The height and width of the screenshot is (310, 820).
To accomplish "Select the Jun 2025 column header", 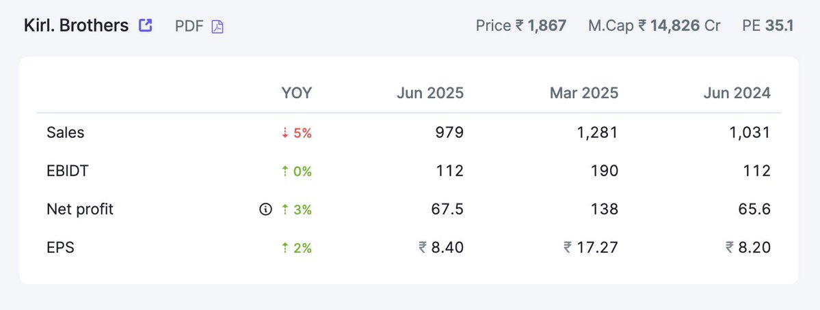I will coord(430,93).
